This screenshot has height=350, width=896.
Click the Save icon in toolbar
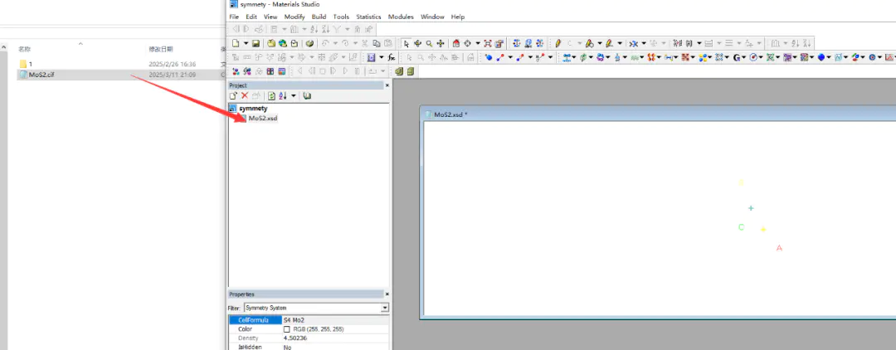256,43
